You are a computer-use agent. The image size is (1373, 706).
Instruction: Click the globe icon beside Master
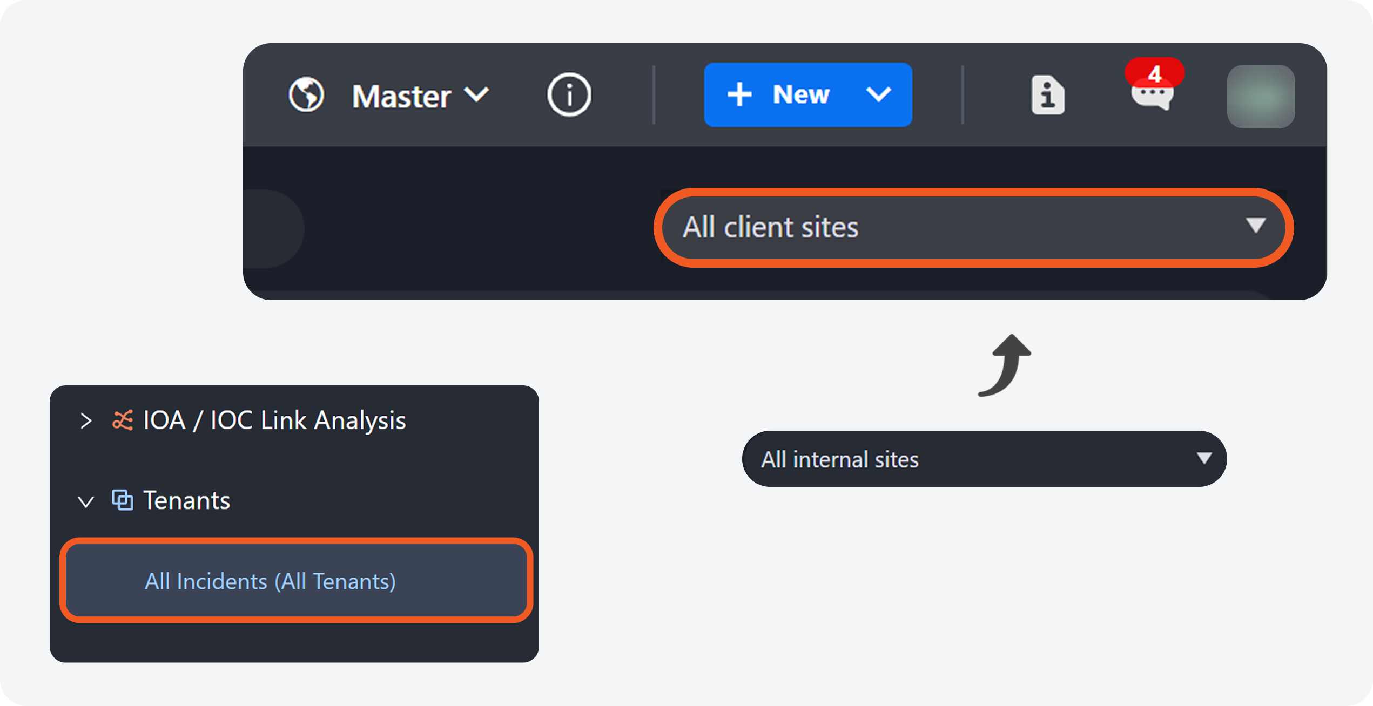coord(306,95)
